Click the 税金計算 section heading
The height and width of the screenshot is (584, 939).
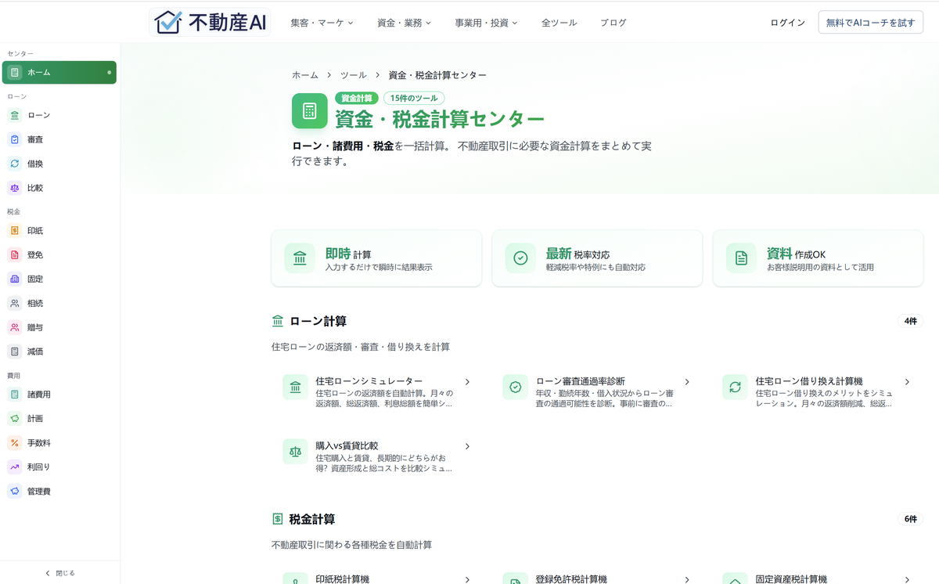312,519
